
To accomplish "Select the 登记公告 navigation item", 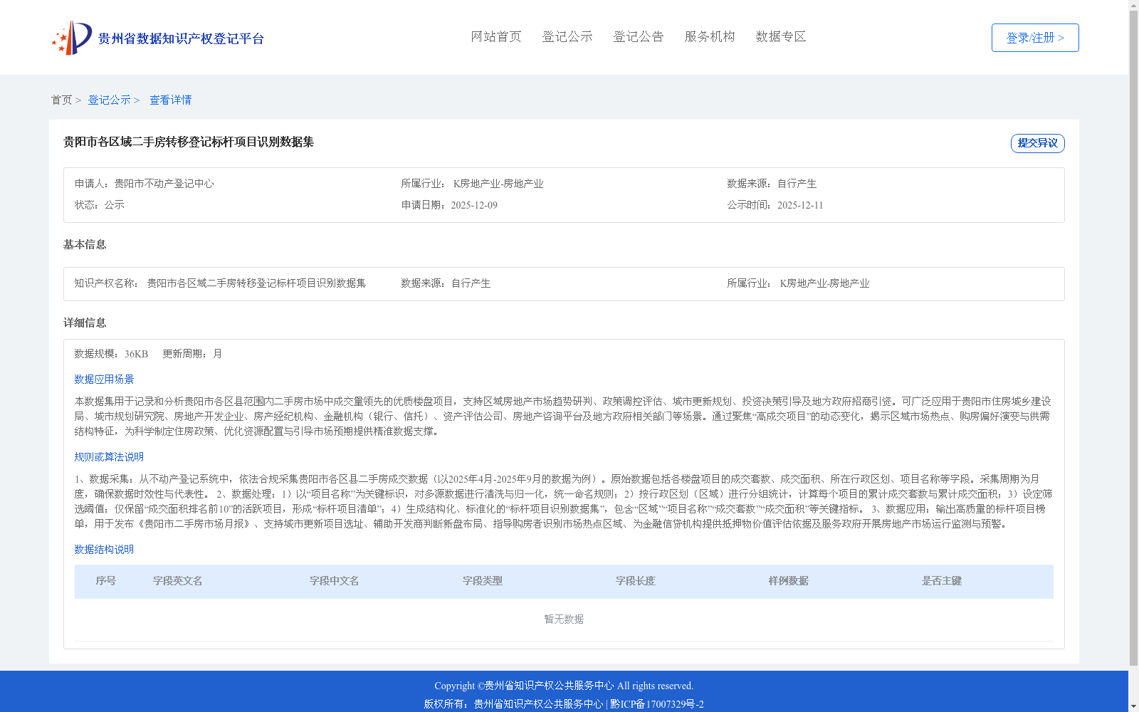I will 639,36.
